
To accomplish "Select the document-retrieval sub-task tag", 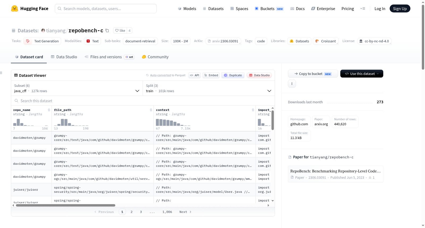I will coord(140,41).
